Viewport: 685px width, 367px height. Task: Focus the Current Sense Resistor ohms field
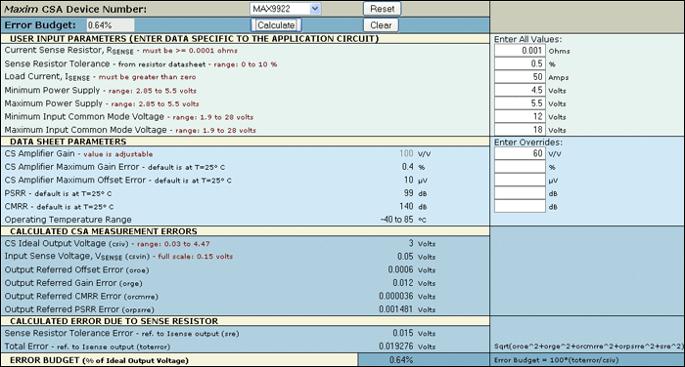pos(520,51)
